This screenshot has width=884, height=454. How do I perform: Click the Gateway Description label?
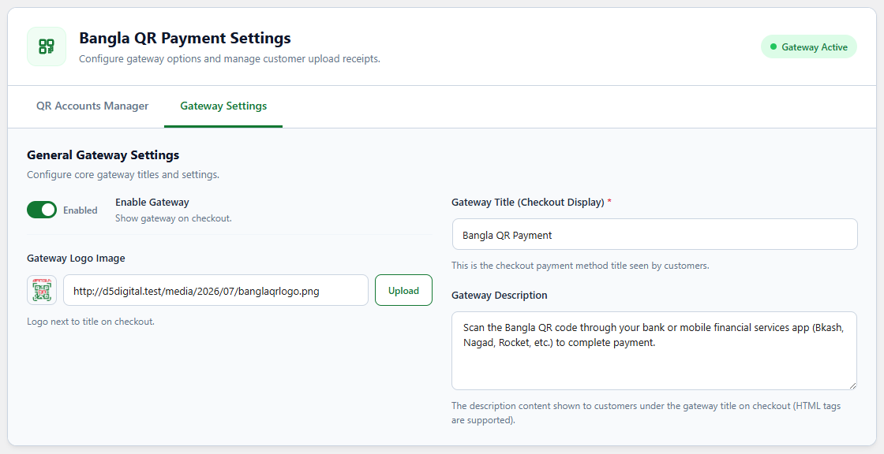pyautogui.click(x=500, y=295)
